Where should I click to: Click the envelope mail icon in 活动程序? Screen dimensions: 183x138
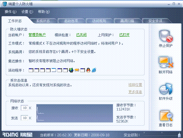click(77, 70)
